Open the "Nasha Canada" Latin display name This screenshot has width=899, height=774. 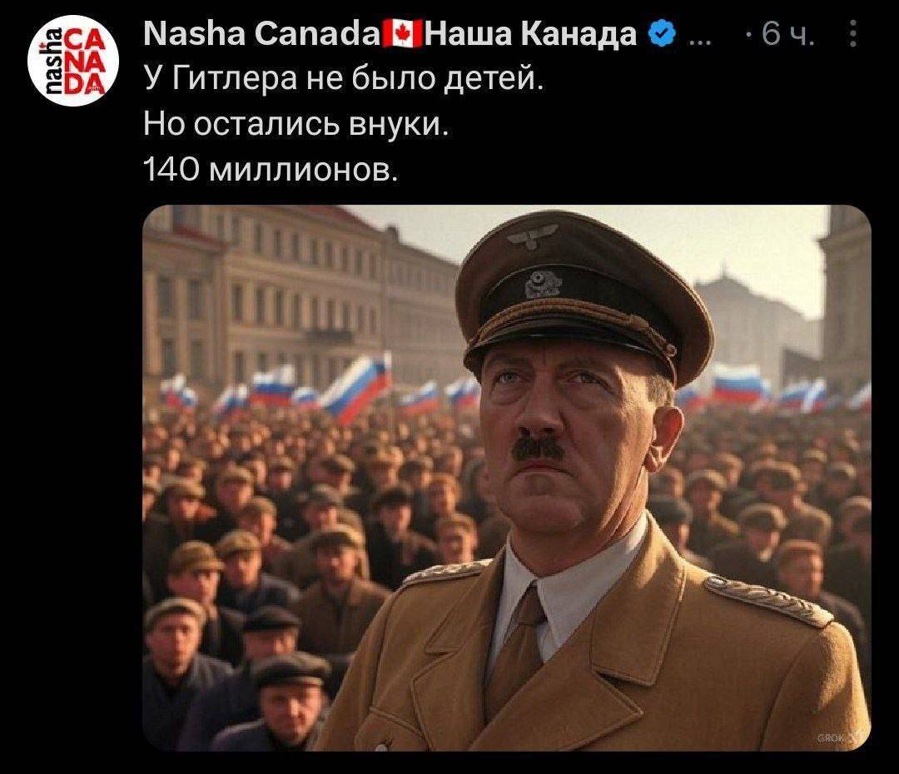261,34
